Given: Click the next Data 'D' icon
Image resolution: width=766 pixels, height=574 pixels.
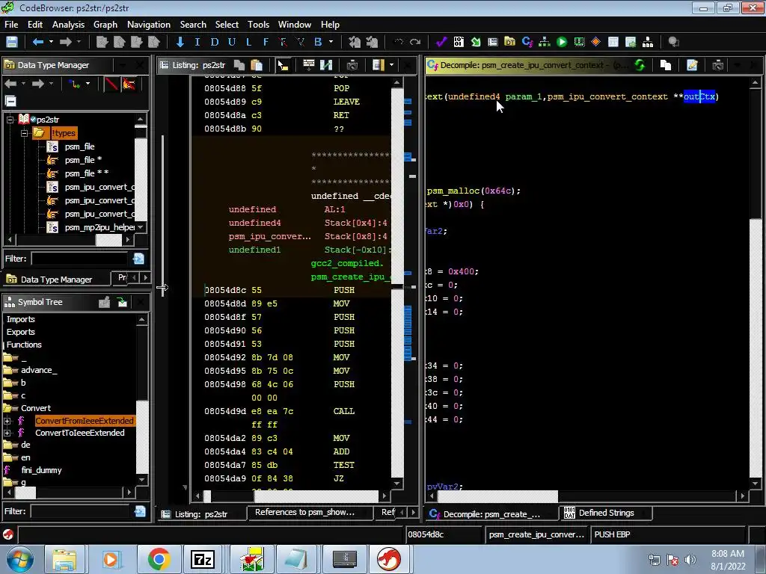Looking at the screenshot, I should (x=215, y=42).
